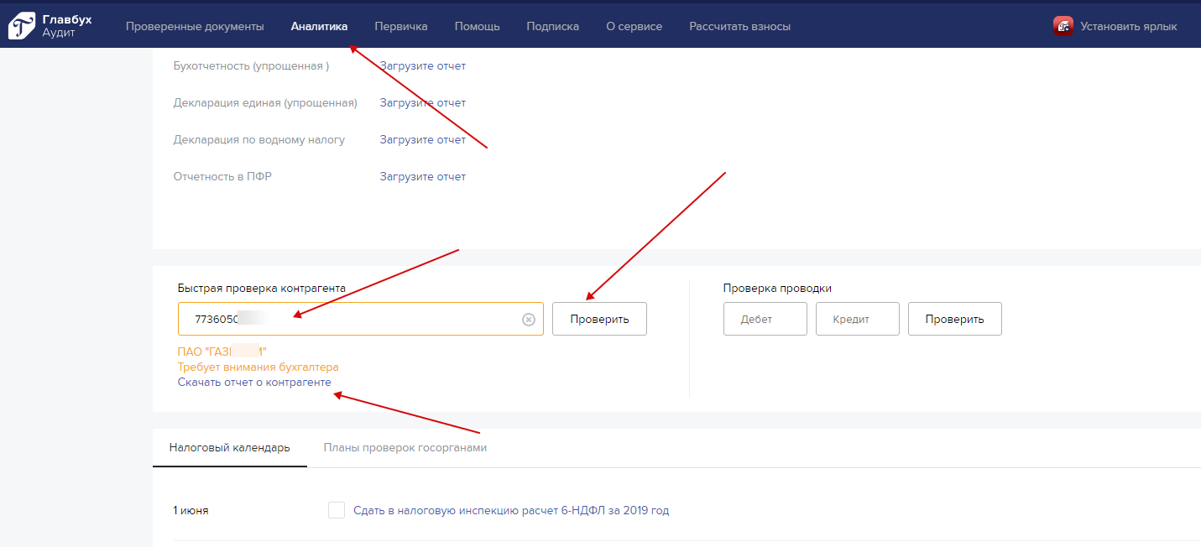The image size is (1201, 547).
Task: Focus the Кредит input field
Action: coord(857,320)
